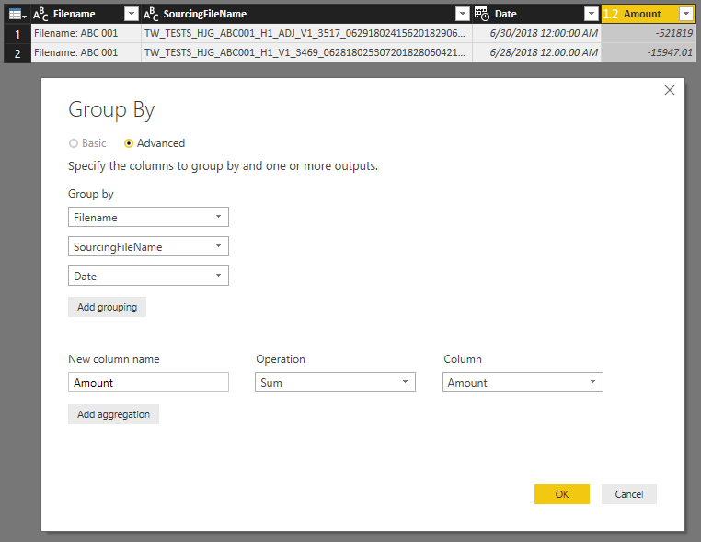Click the 6/30/2018 12:00:00 AM date cell
The height and width of the screenshot is (542, 701).
coord(536,33)
